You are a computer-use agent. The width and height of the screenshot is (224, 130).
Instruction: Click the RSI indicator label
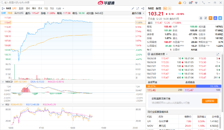[x=7, y=104]
